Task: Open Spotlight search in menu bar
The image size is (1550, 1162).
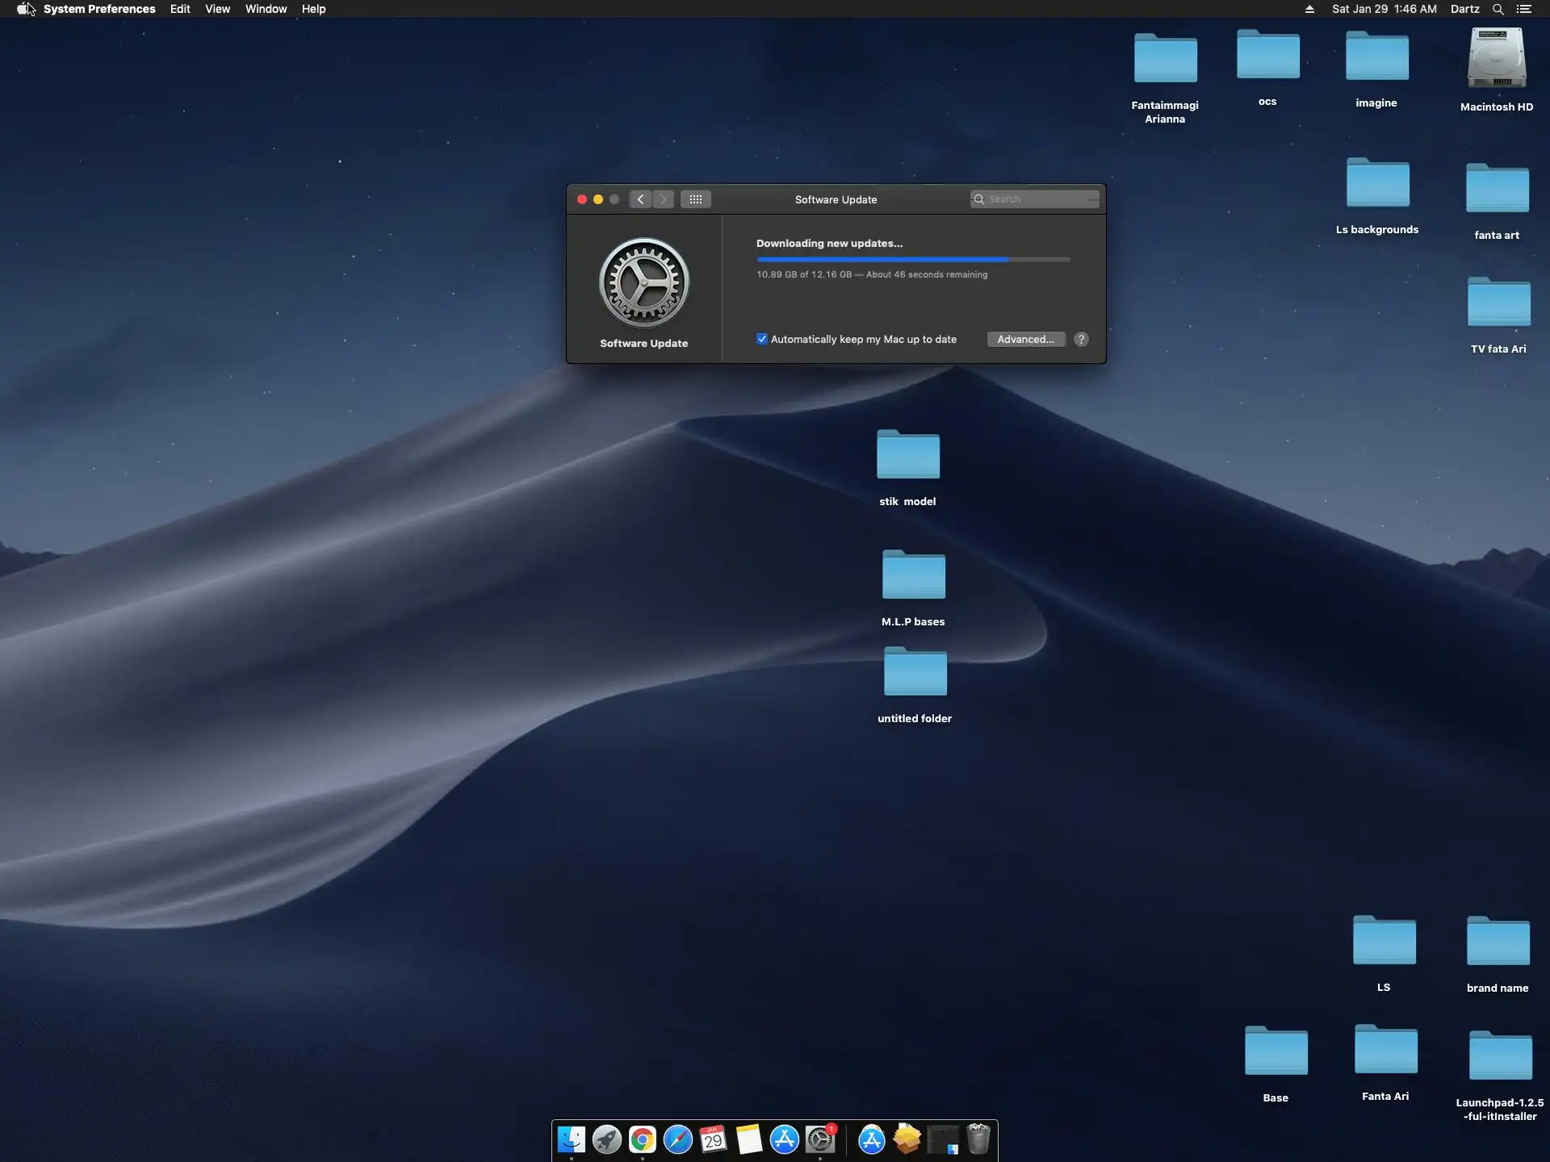Action: click(1498, 9)
